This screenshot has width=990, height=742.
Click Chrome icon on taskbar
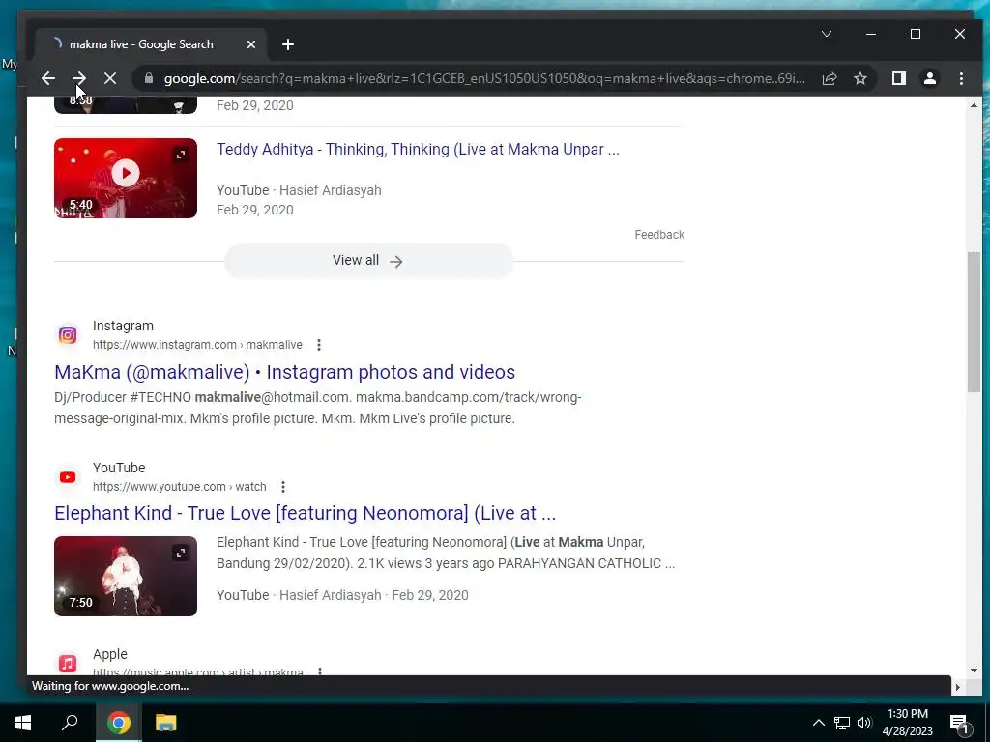[x=119, y=723]
